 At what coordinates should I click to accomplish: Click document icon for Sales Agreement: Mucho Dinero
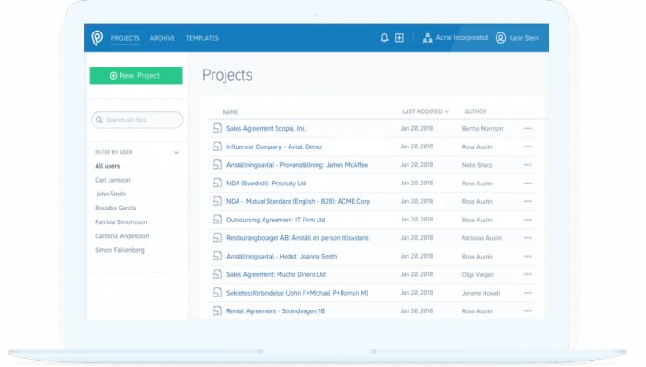[217, 274]
